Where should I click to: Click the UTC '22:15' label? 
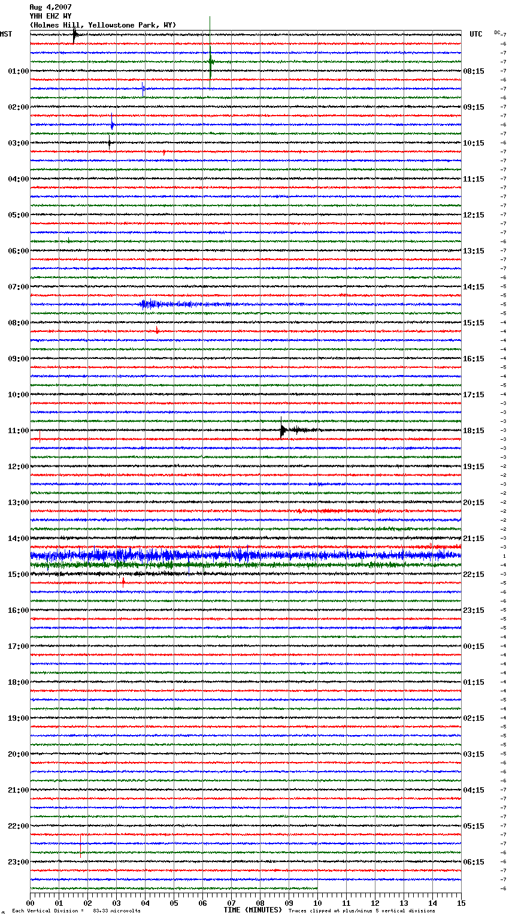tap(474, 575)
